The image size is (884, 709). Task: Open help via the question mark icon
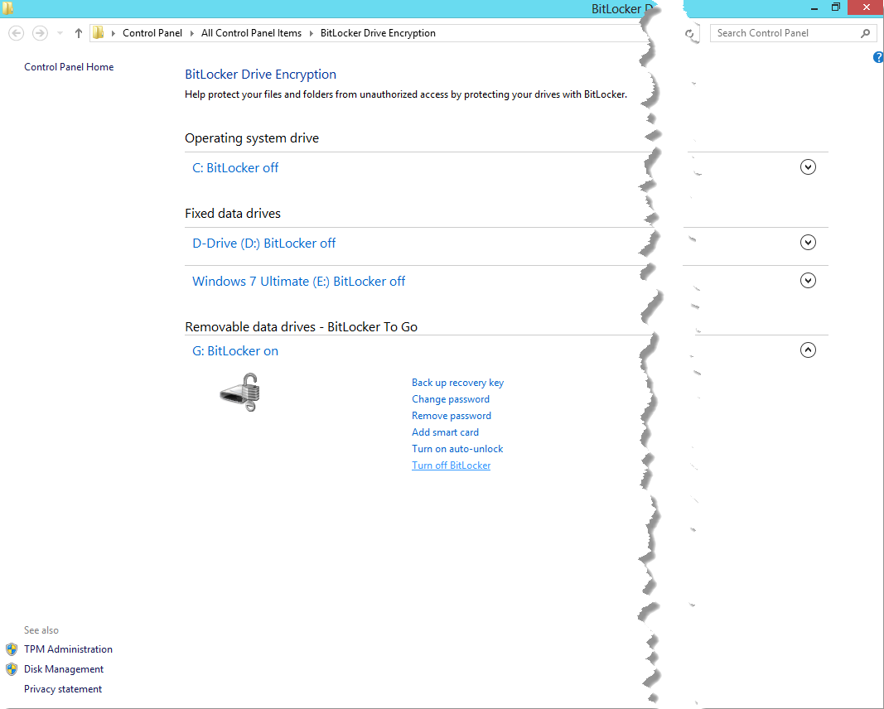tap(878, 57)
